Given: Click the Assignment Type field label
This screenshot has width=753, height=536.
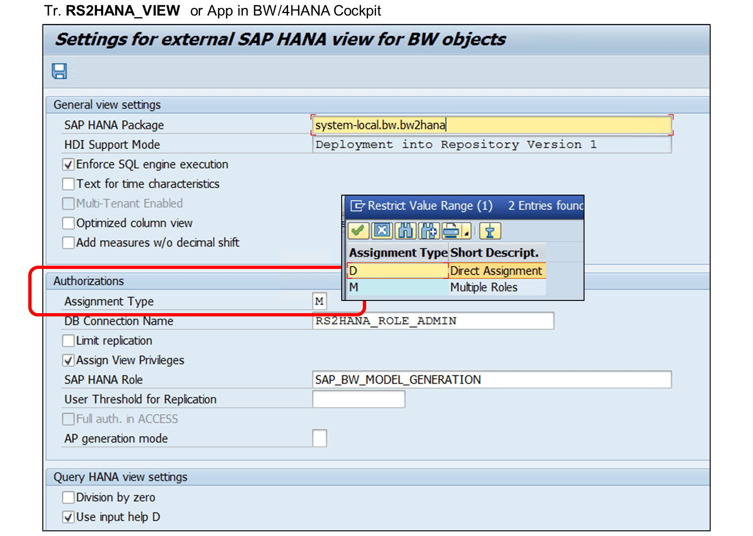Looking at the screenshot, I should [x=109, y=301].
